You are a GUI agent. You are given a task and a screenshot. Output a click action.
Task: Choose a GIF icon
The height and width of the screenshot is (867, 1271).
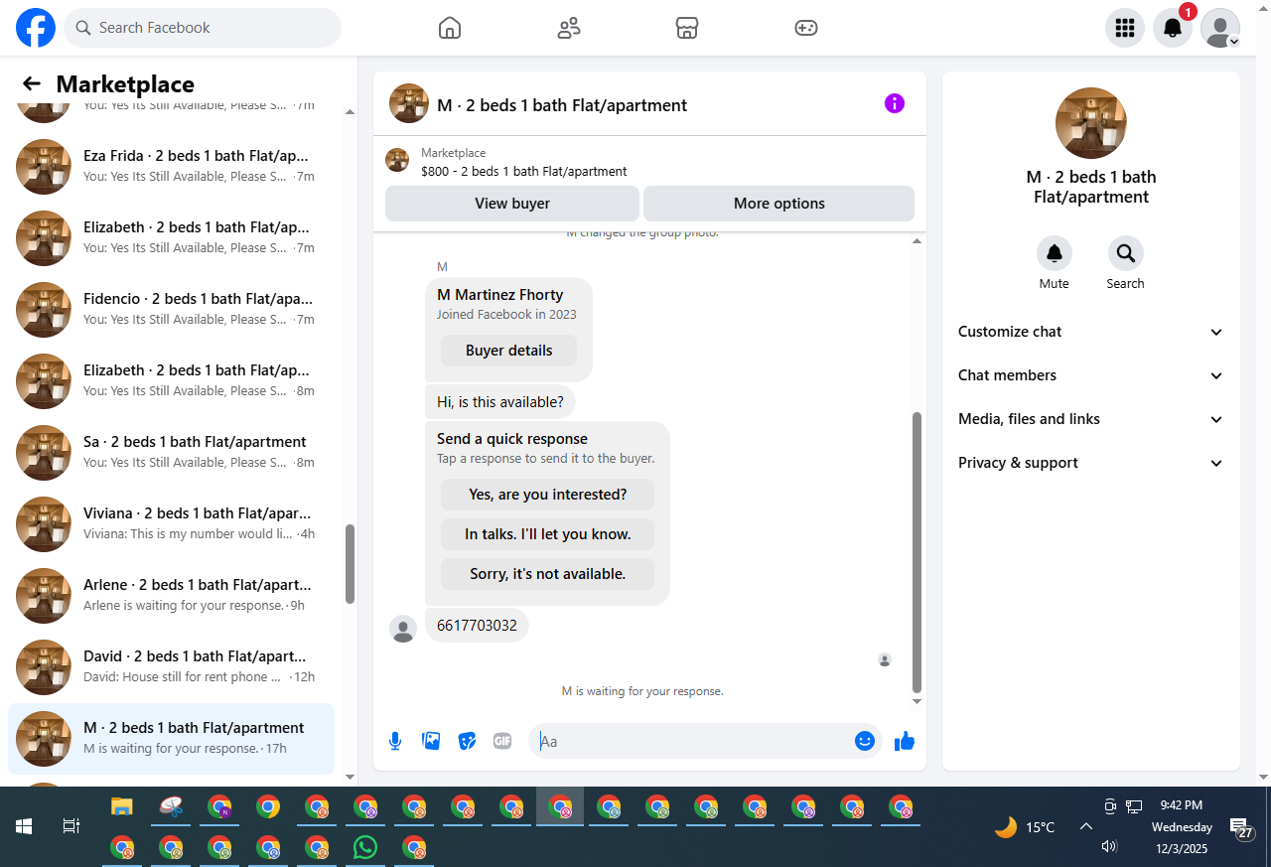pyautogui.click(x=502, y=741)
